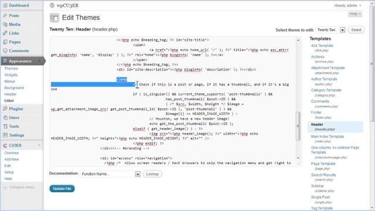Open the Howdy admin dropdown
Image resolution: width=375 pixels, height=211 pixels.
[347, 5]
